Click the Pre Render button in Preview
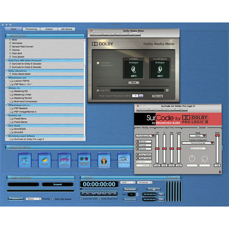229x229 pixels. [x=130, y=190]
